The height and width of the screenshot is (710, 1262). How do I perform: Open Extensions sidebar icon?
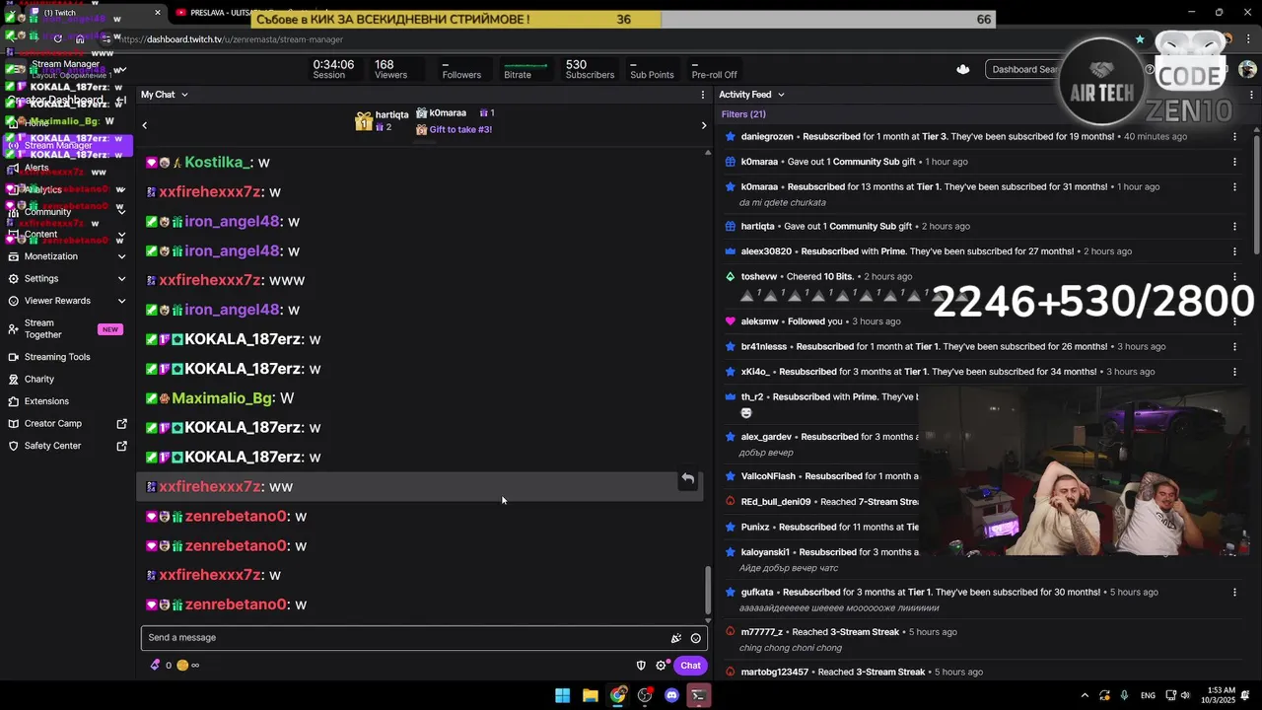pos(13,401)
